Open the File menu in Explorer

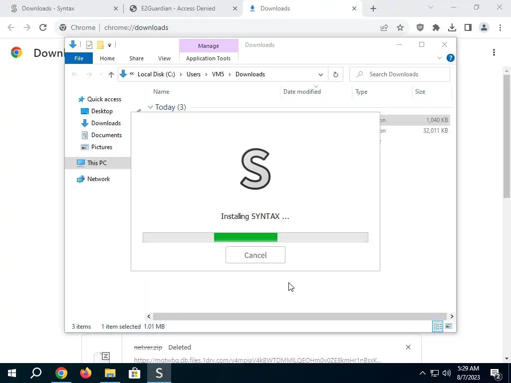pyautogui.click(x=79, y=58)
